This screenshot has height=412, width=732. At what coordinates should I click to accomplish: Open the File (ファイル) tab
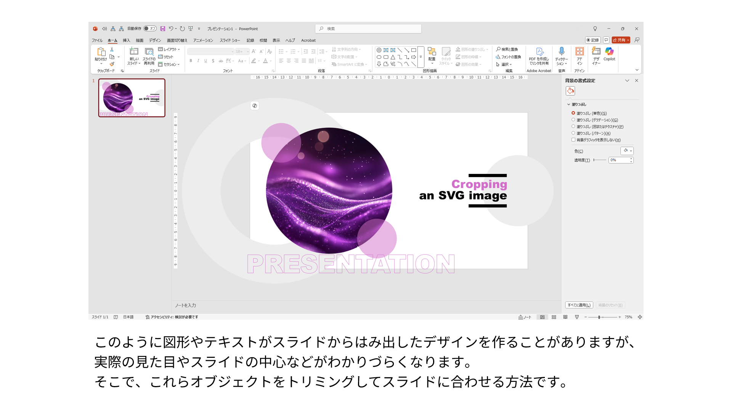pos(97,40)
